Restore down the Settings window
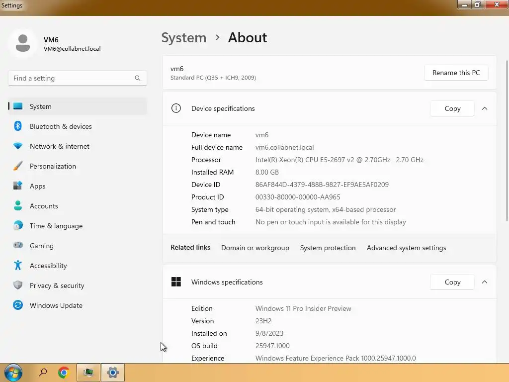The image size is (509, 382). click(x=478, y=4)
